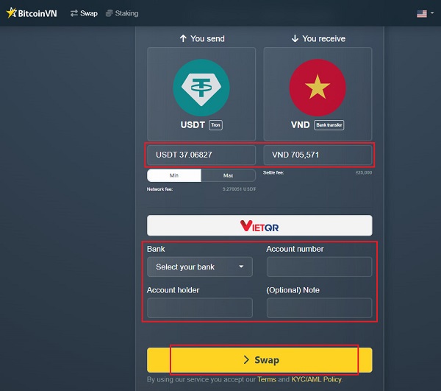
Task: Click the USDT Tether coin icon
Action: 201,87
